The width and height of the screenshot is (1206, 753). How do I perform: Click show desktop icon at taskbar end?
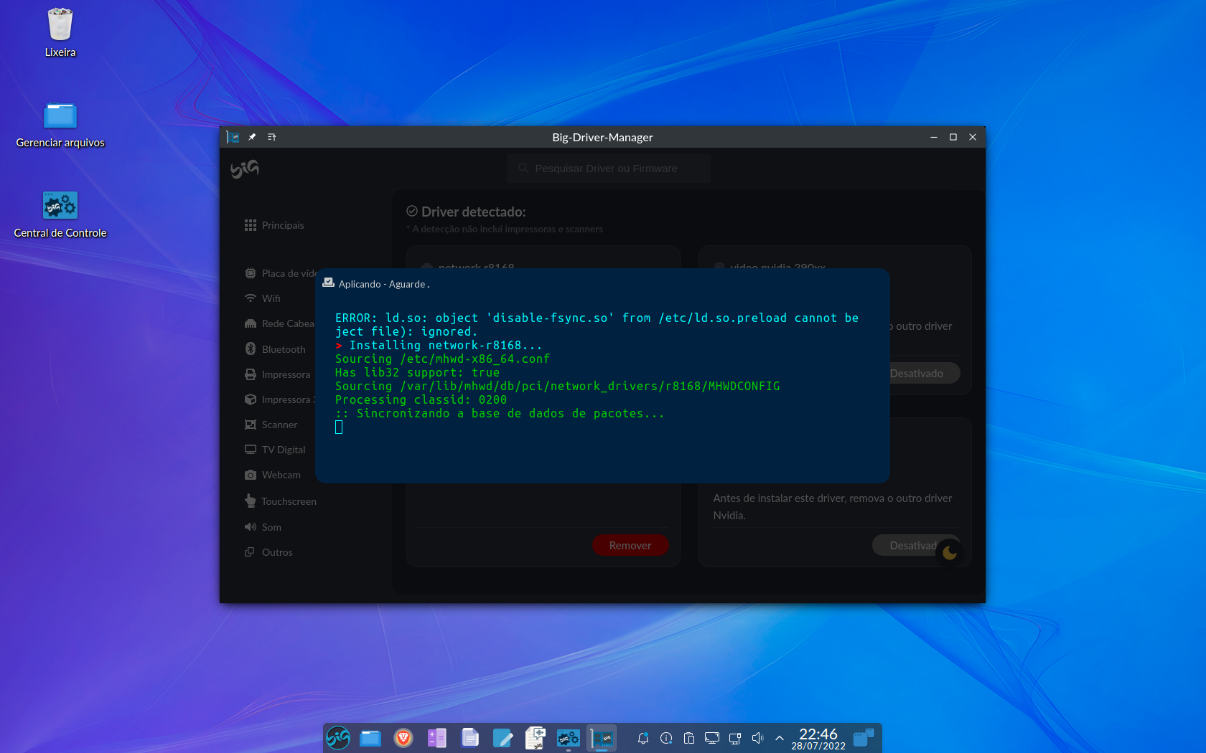pos(864,738)
